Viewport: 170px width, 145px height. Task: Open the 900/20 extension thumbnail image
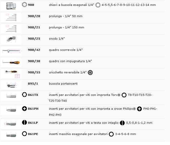click(11, 17)
